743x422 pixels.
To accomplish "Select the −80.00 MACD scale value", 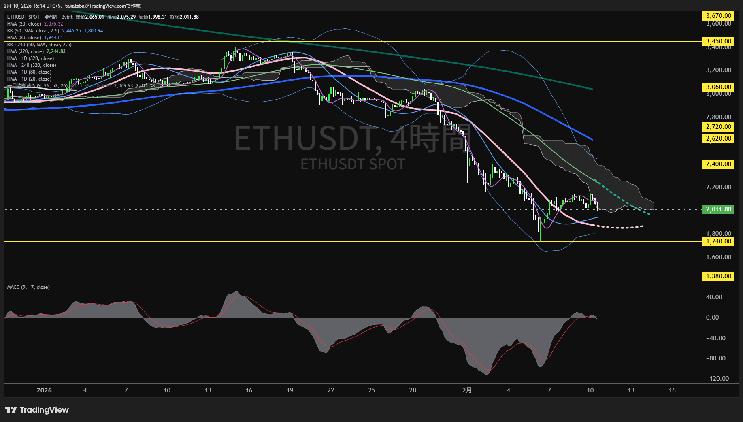I will click(x=716, y=358).
